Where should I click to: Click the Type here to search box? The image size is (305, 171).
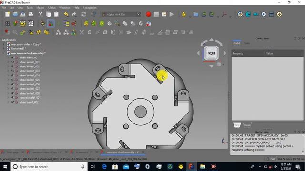click(49, 167)
